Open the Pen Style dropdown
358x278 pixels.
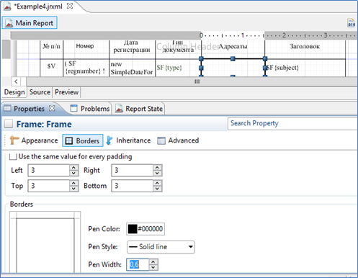coord(161,247)
